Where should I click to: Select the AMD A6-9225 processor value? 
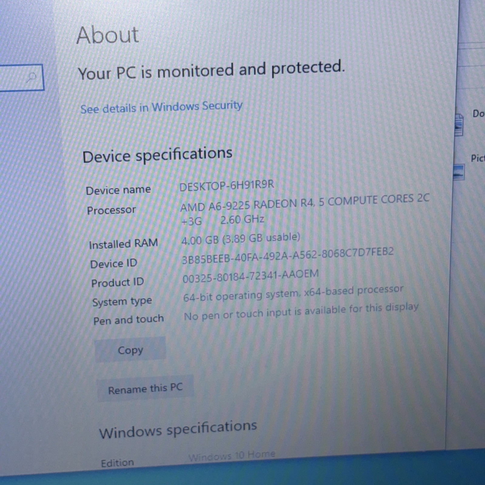304,210
